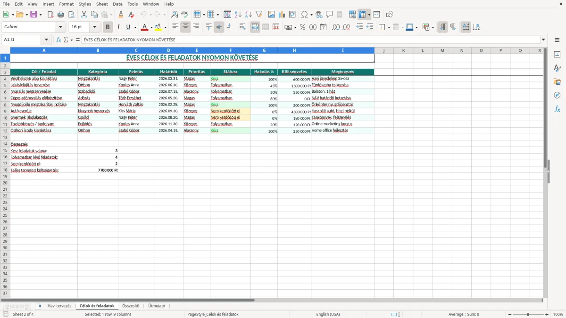Screen dimensions: 566x318
Task: Adjust the zoom slider in status bar
Action: (527, 314)
